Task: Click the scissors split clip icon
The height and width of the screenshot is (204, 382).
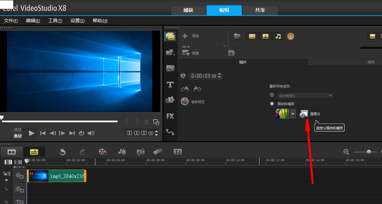Action: pos(147,122)
